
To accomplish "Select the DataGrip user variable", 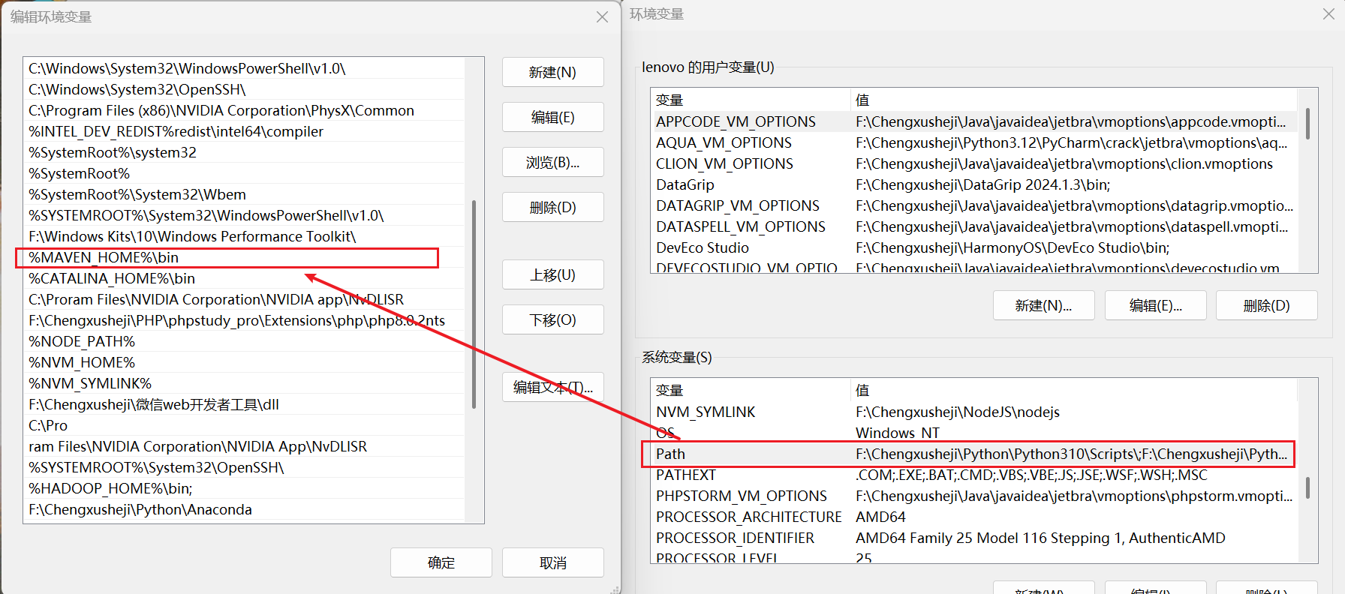I will [973, 184].
